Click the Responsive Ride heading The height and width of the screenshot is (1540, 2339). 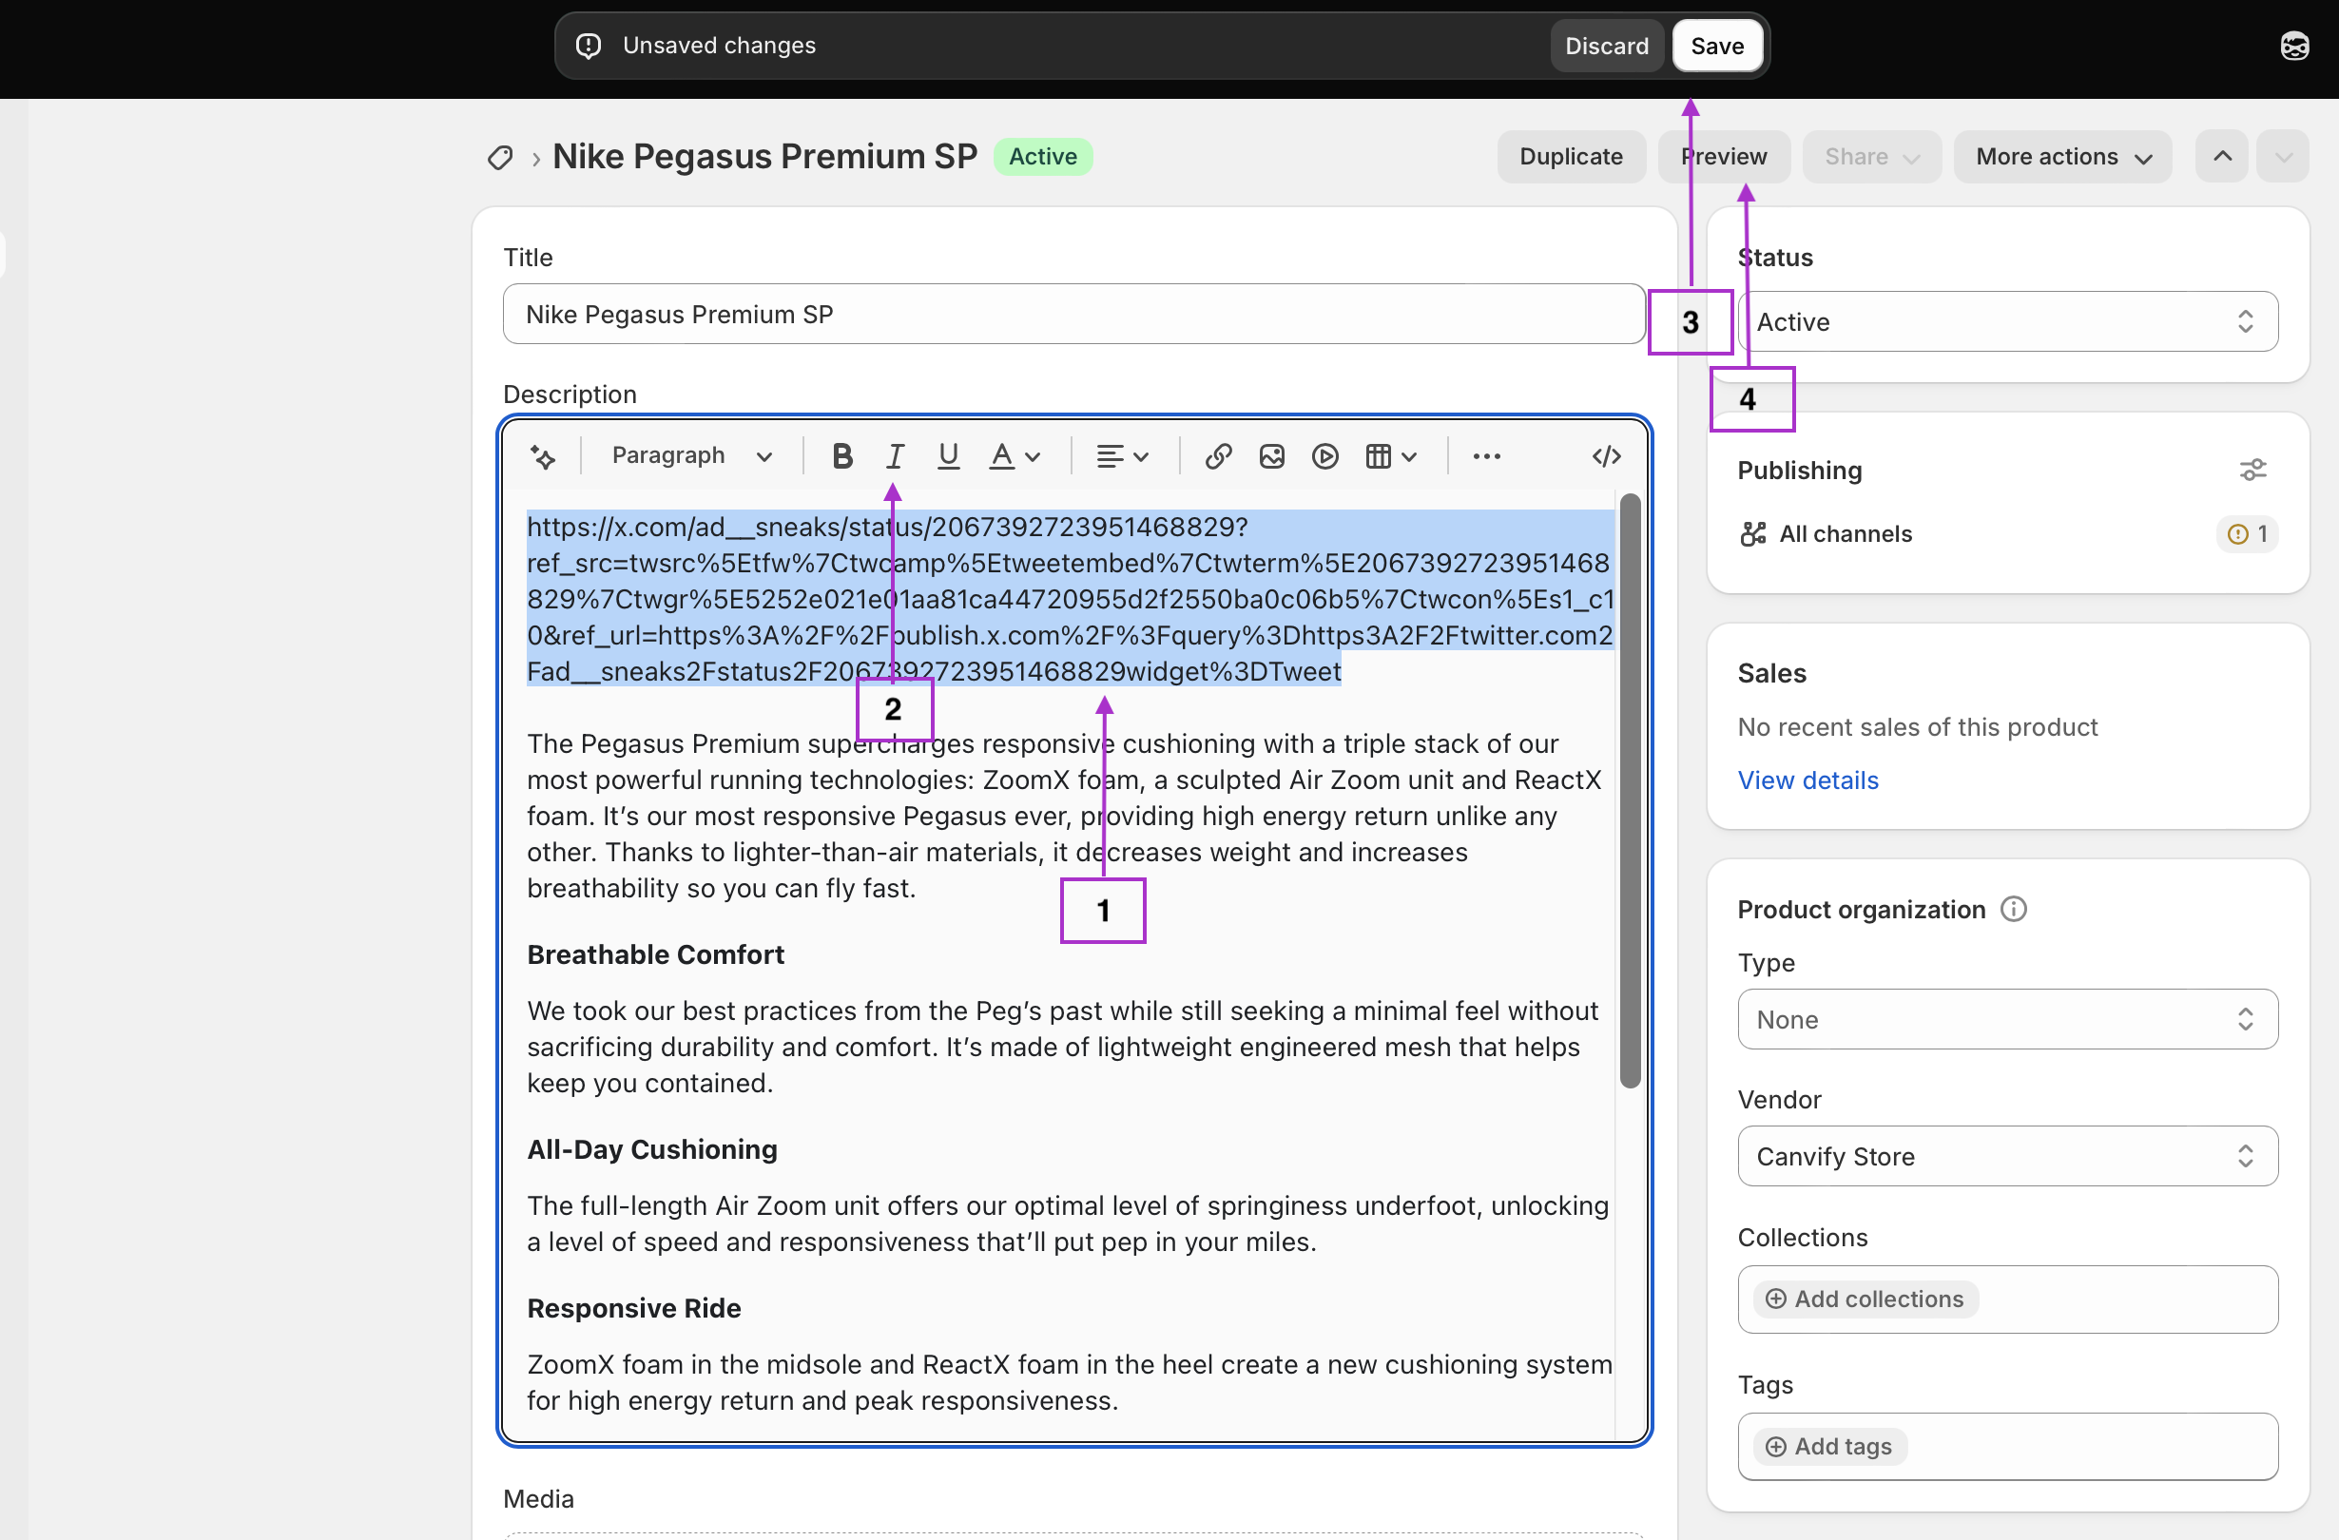pyautogui.click(x=634, y=1308)
